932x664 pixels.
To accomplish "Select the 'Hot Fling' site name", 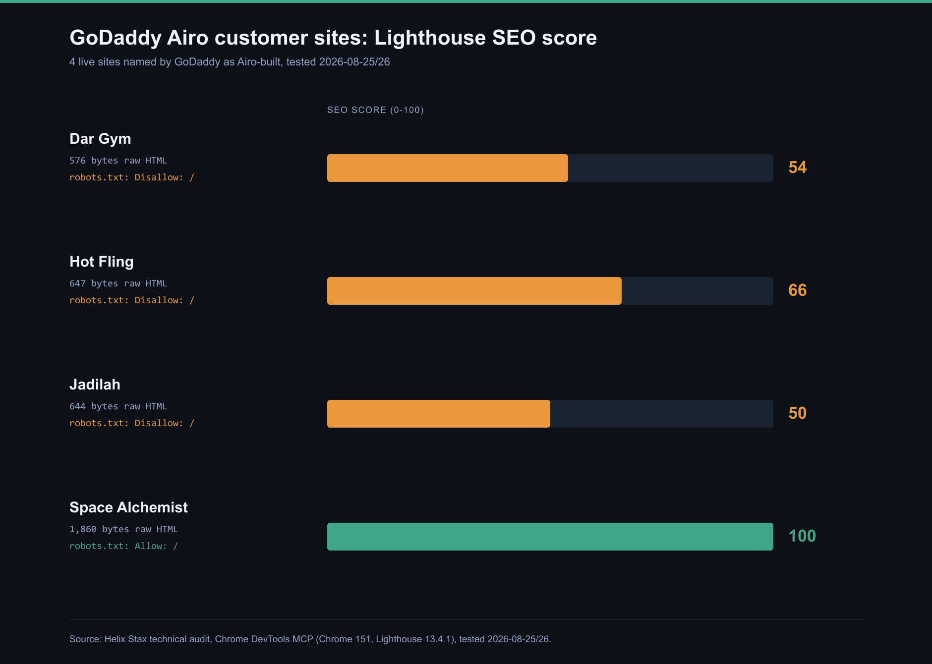I will tap(102, 262).
